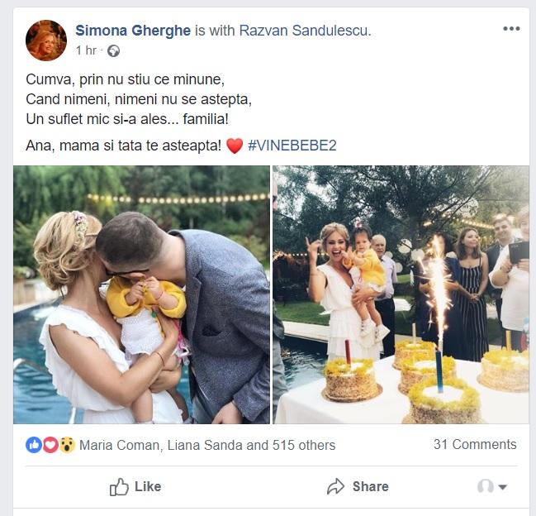Open the left photo of the couple kissing
536x516 pixels.
pyautogui.click(x=141, y=294)
